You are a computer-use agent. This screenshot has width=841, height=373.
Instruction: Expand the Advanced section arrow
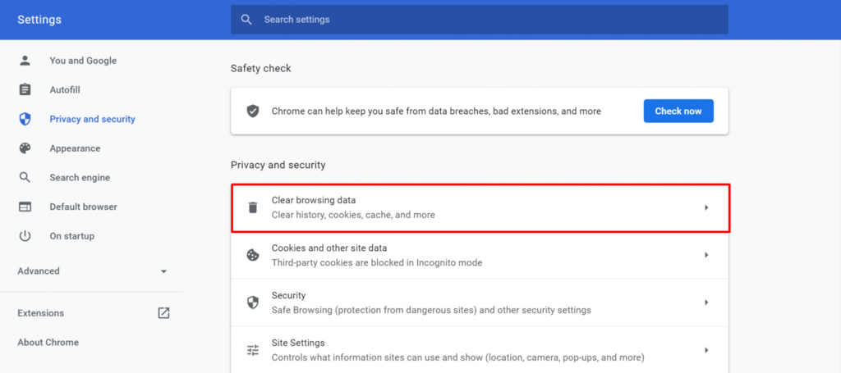[x=163, y=271]
